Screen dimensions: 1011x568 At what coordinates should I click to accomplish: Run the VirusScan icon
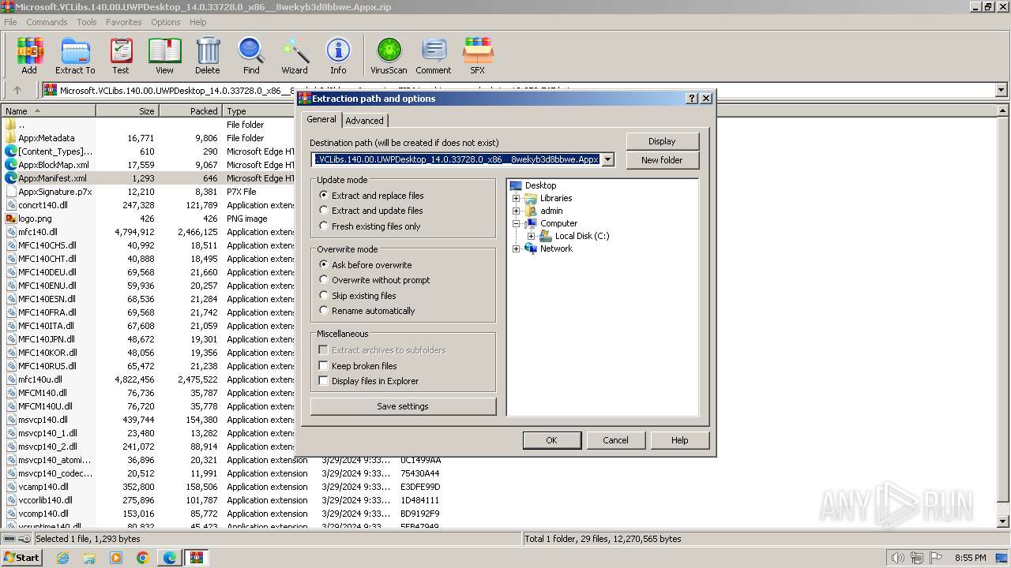click(x=389, y=56)
